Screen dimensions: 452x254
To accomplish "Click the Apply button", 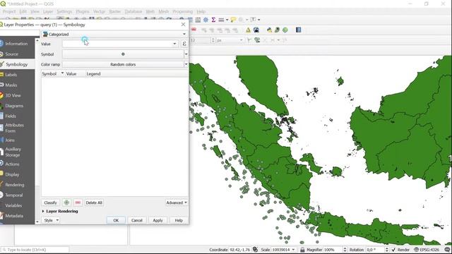I will coord(157,220).
